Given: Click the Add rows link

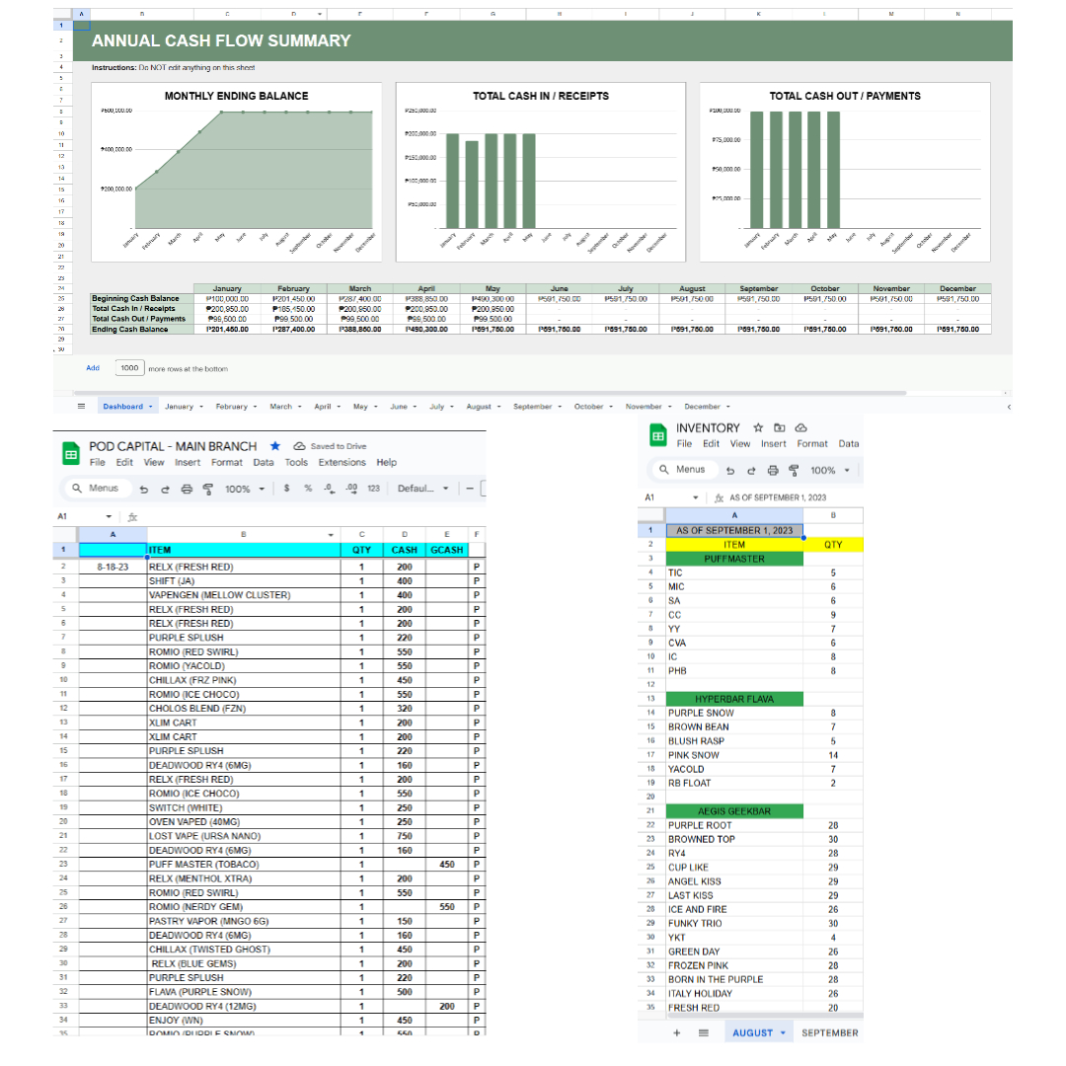Looking at the screenshot, I should pyautogui.click(x=93, y=368).
